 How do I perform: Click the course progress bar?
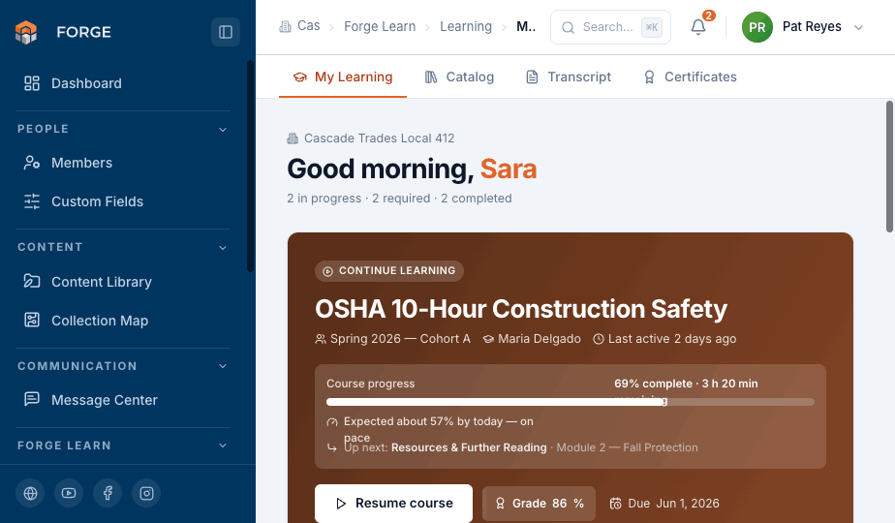pyautogui.click(x=571, y=402)
